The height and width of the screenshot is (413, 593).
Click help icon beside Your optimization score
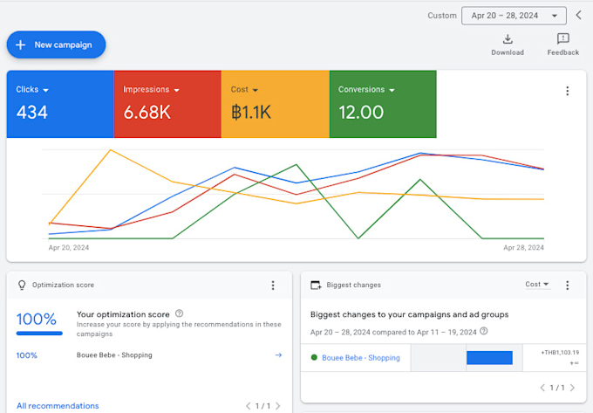[180, 313]
